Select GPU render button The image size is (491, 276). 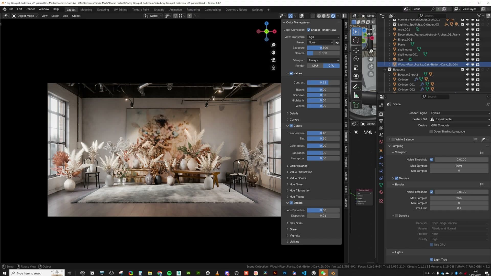331,66
